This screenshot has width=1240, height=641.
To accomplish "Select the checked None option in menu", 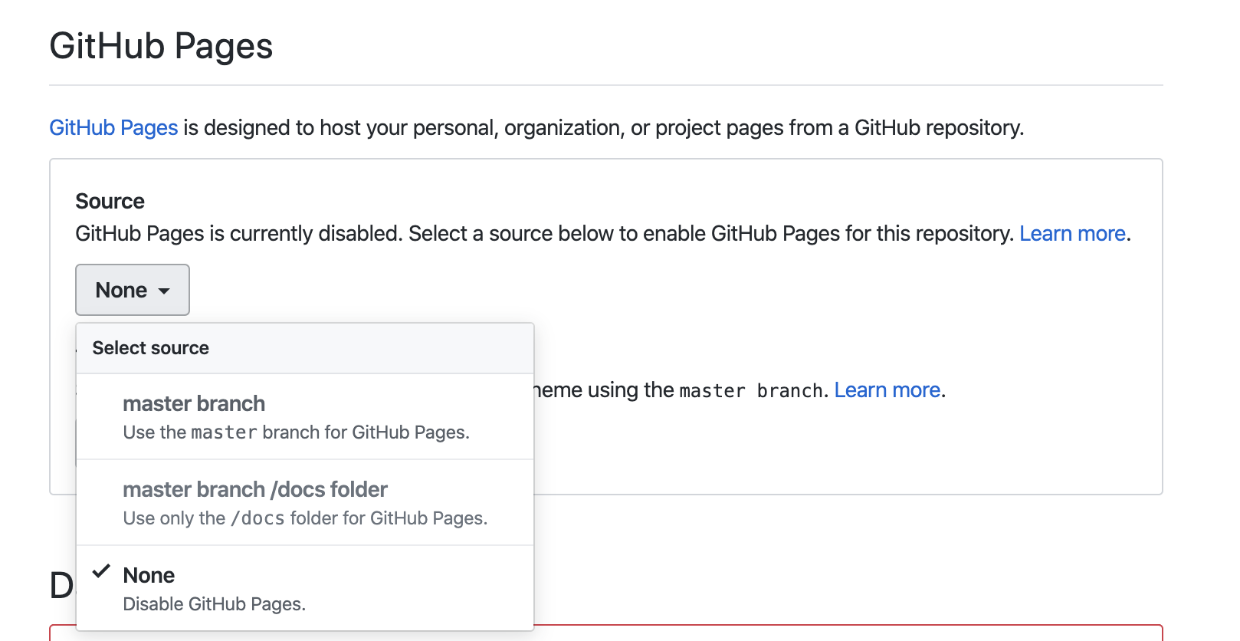I will click(149, 575).
